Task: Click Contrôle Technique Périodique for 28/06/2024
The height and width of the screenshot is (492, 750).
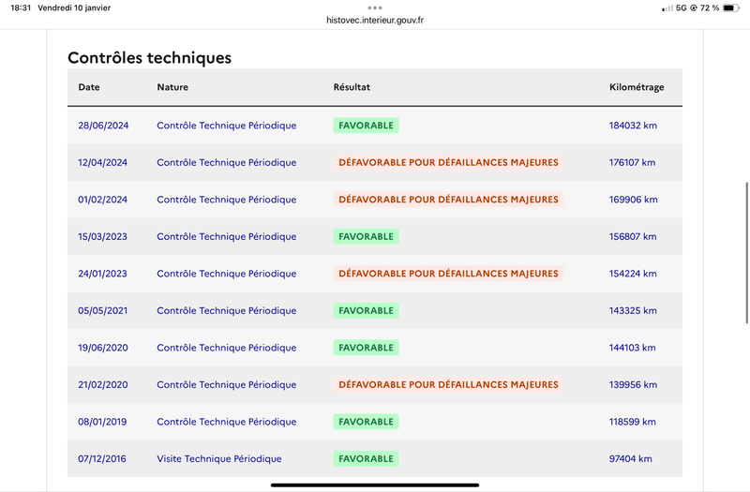Action: pyautogui.click(x=227, y=126)
